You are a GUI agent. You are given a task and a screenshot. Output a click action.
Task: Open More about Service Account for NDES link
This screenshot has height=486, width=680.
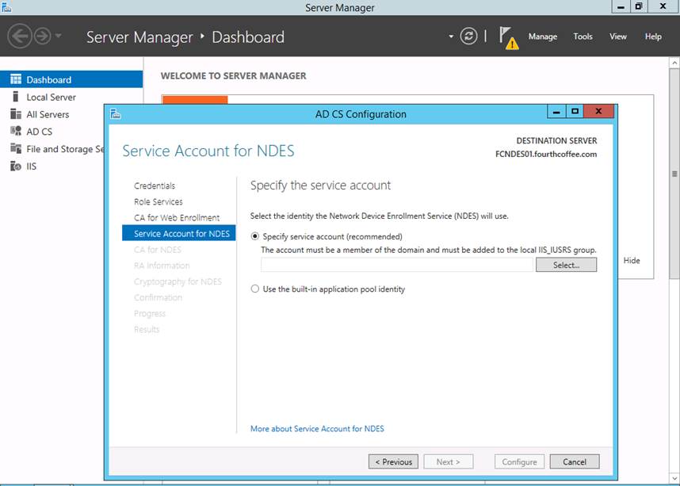[x=317, y=429]
